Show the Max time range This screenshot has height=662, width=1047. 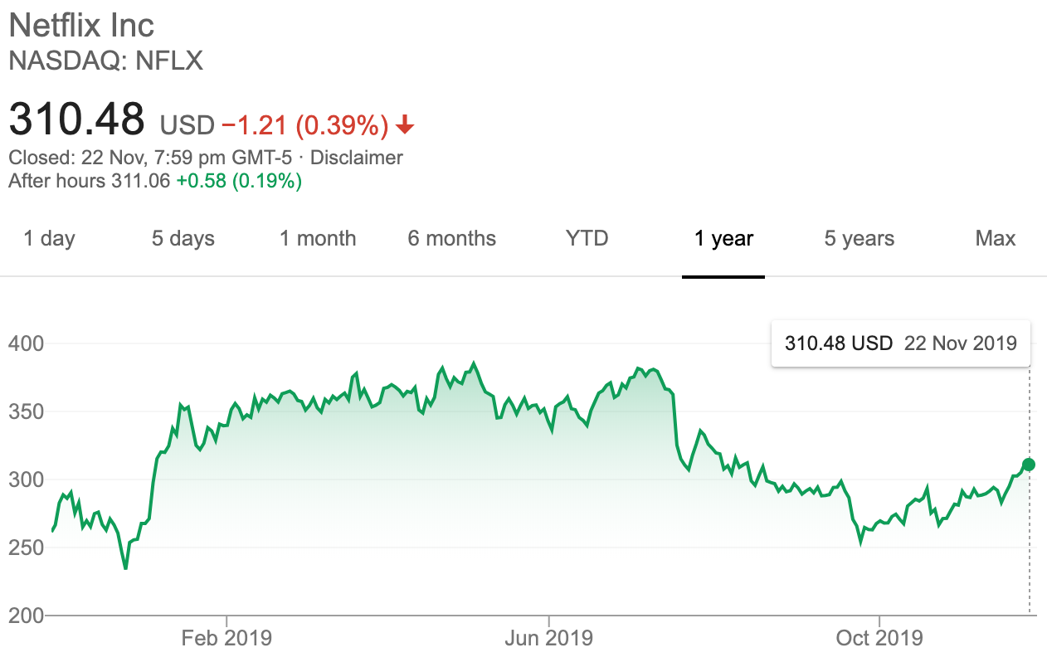[995, 239]
